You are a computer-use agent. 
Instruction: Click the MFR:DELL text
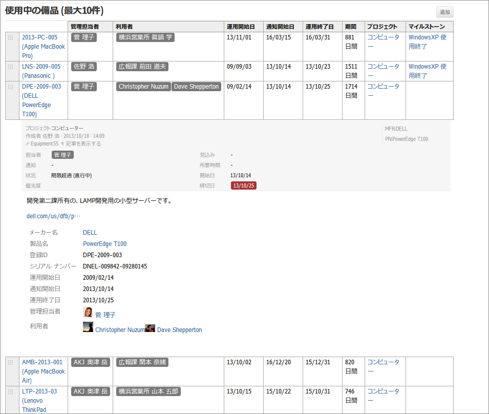pyautogui.click(x=396, y=129)
